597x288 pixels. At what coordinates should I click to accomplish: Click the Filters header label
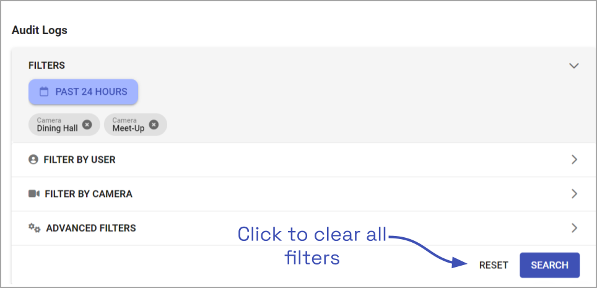46,66
